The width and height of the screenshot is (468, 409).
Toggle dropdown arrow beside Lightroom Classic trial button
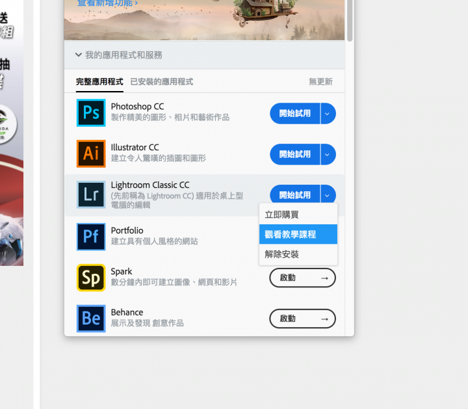(x=328, y=195)
